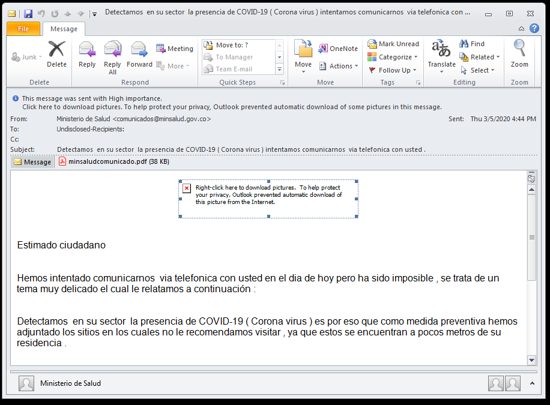Click the Save icon in quick access toolbar
Screen dimensions: 550x405
pyautogui.click(x=28, y=14)
